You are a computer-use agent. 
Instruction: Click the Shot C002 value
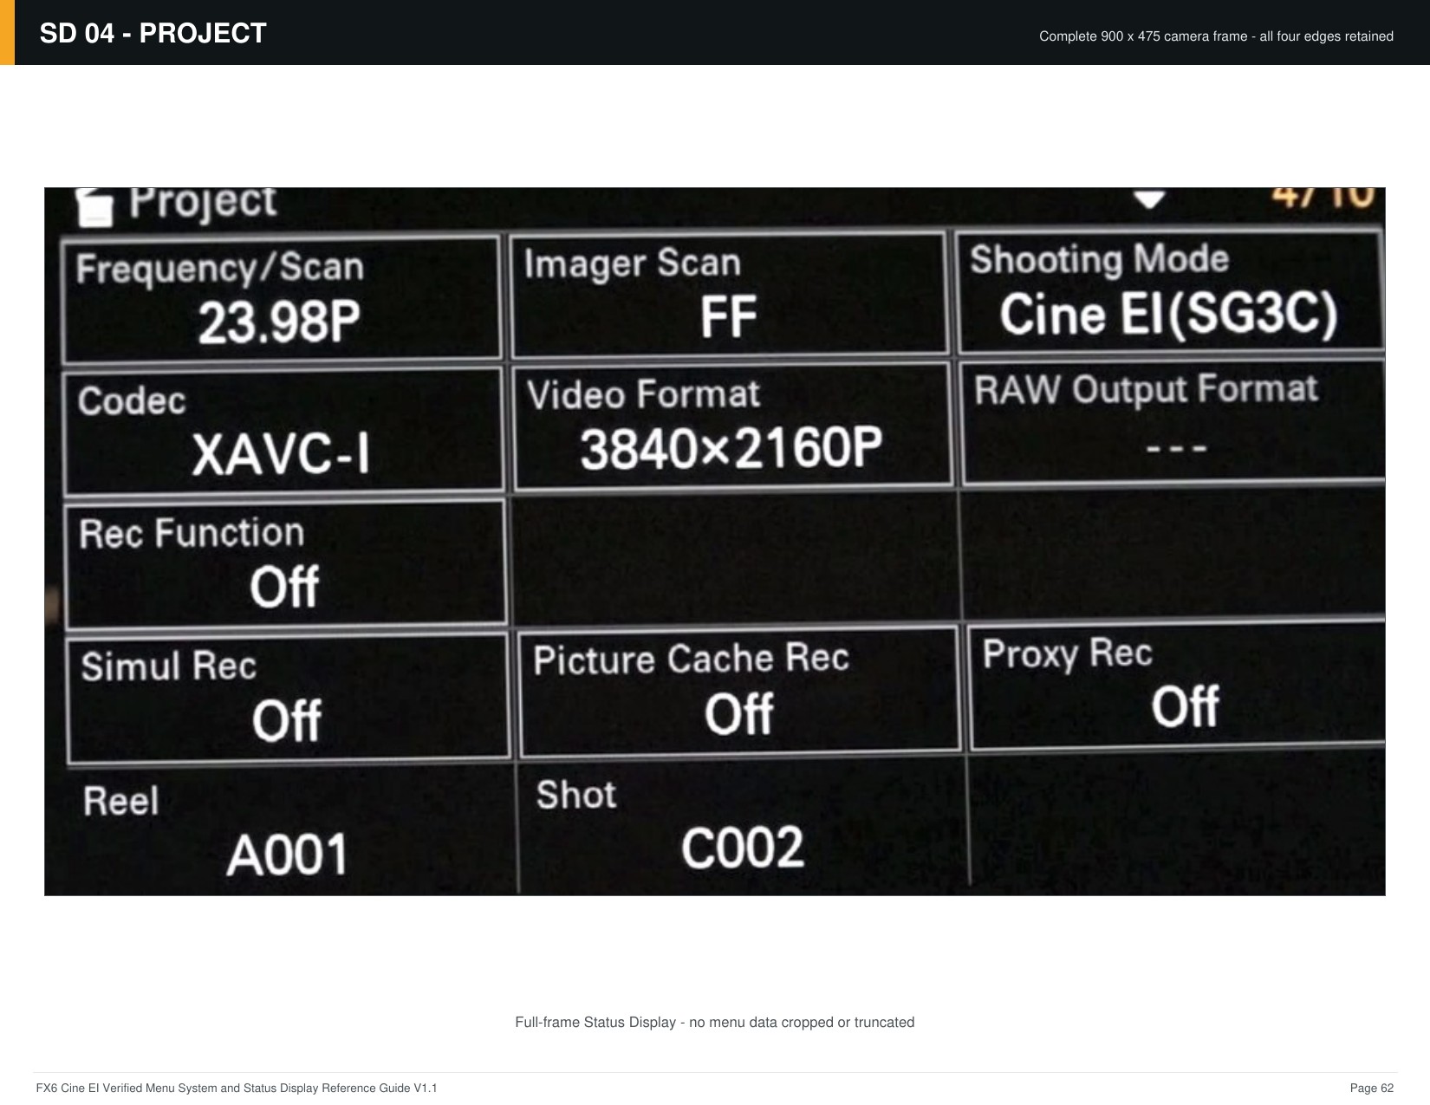tap(743, 848)
